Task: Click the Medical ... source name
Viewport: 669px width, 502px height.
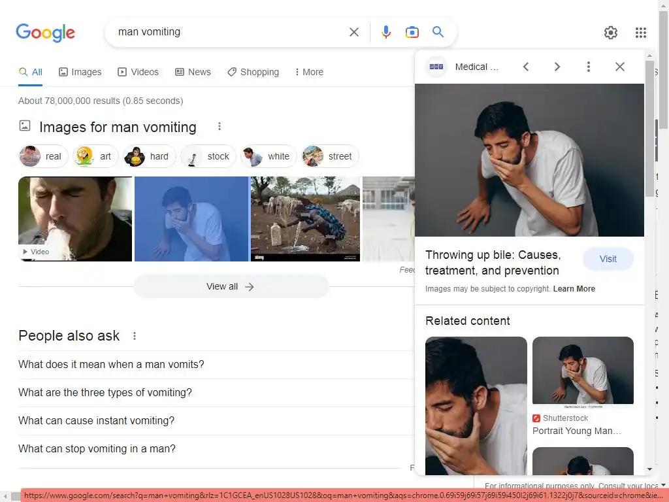Action: [x=476, y=67]
